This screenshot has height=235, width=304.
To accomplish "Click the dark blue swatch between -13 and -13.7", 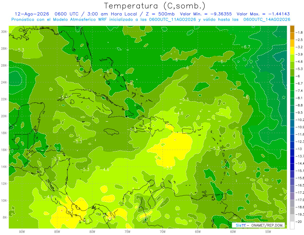I will 292,152.
